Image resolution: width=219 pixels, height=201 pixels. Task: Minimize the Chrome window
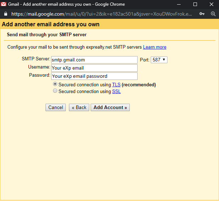tap(179, 4)
